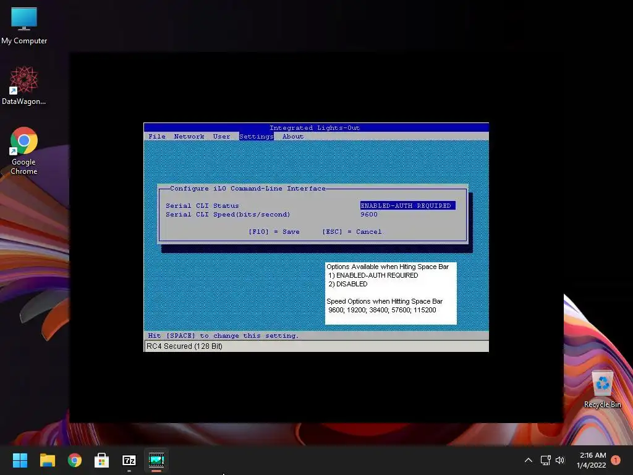
Task: Open network status tray icon
Action: coord(545,460)
